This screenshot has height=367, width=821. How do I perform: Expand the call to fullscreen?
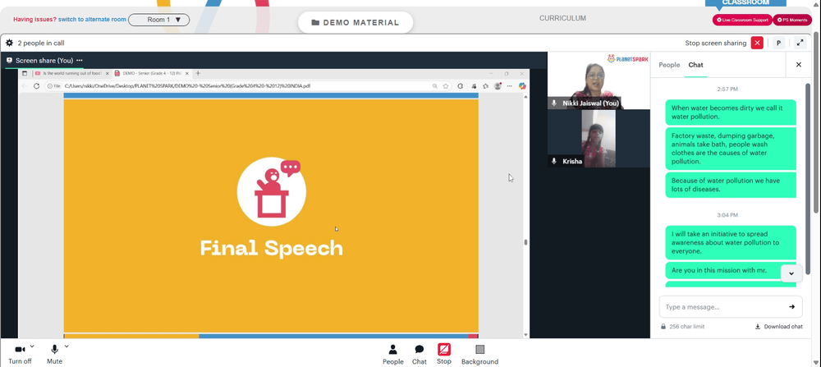point(800,43)
